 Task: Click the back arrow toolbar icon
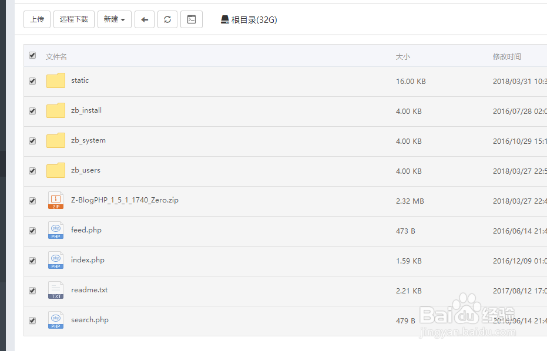coord(145,19)
